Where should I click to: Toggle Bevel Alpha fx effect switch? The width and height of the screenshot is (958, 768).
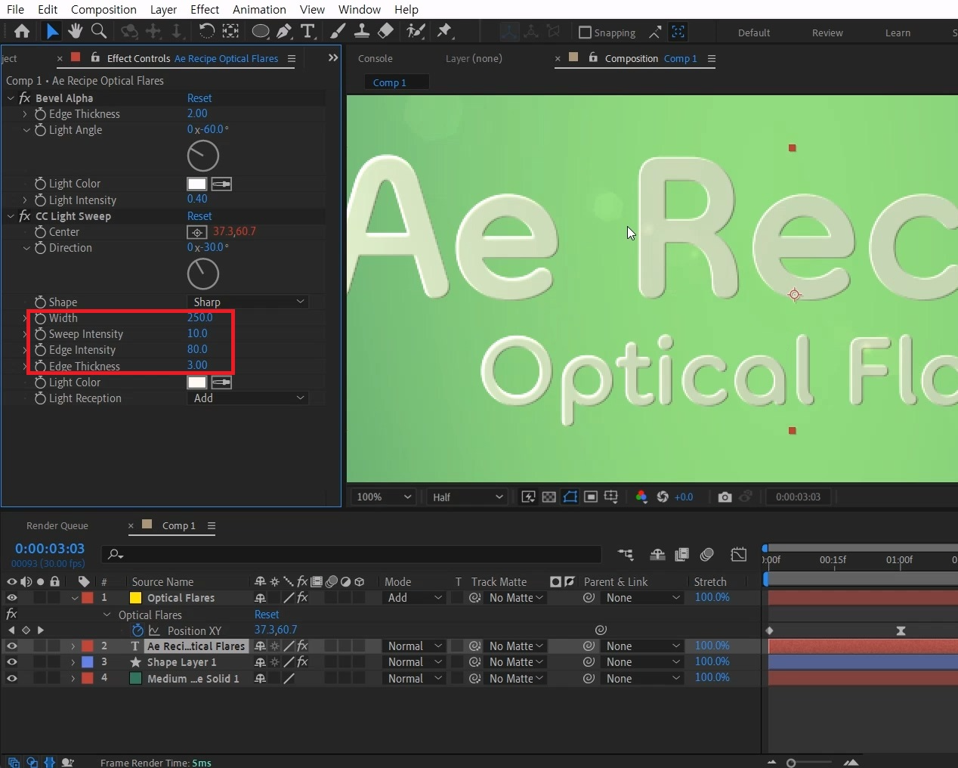[x=25, y=98]
